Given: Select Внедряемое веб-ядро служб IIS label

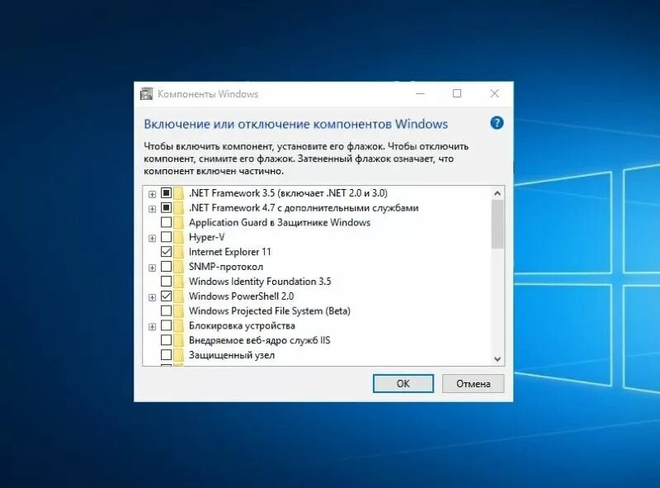Looking at the screenshot, I should click(x=259, y=340).
